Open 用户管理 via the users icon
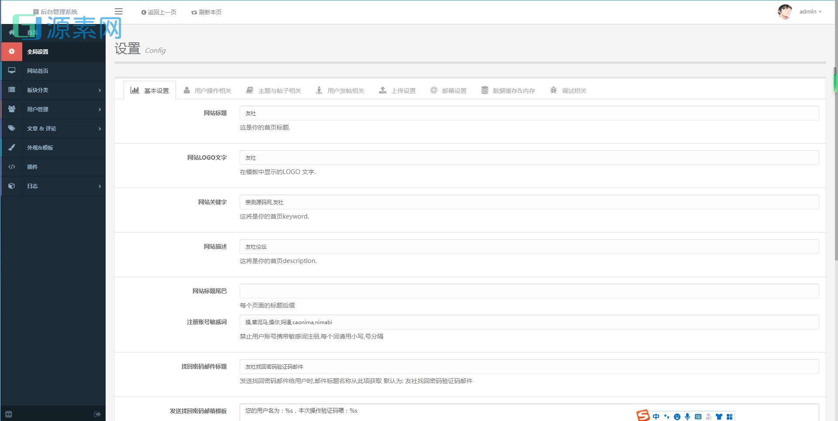838x421 pixels. tap(12, 109)
